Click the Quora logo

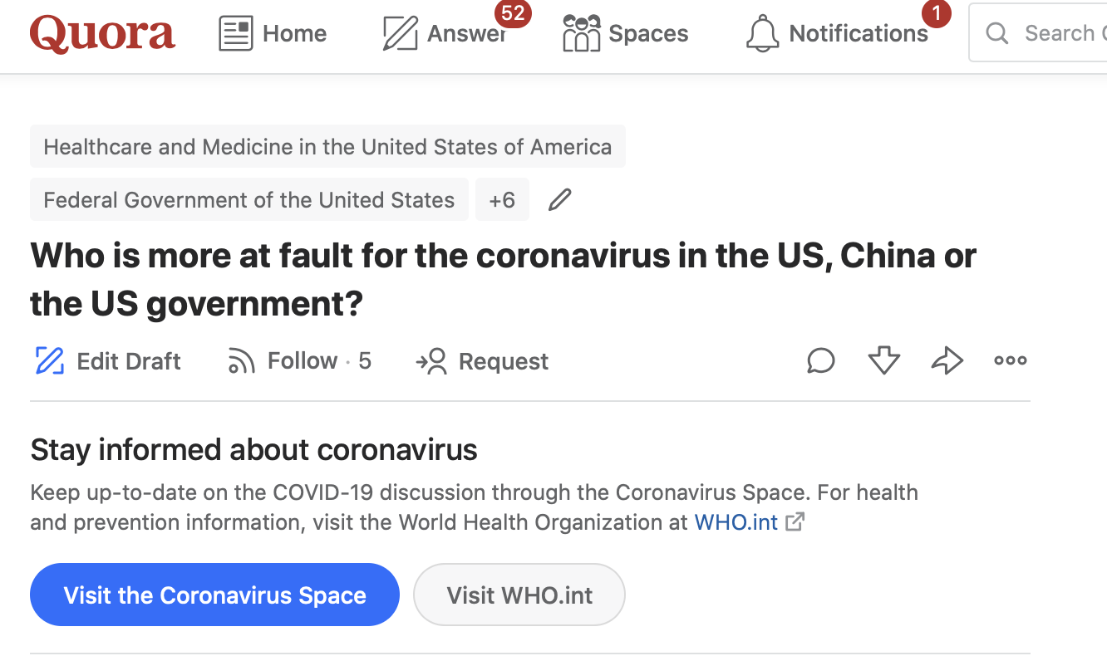point(102,34)
